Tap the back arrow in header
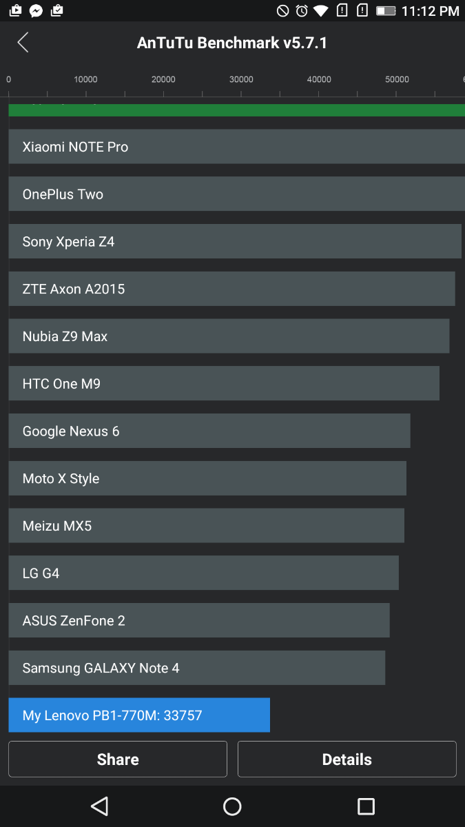 (x=23, y=43)
